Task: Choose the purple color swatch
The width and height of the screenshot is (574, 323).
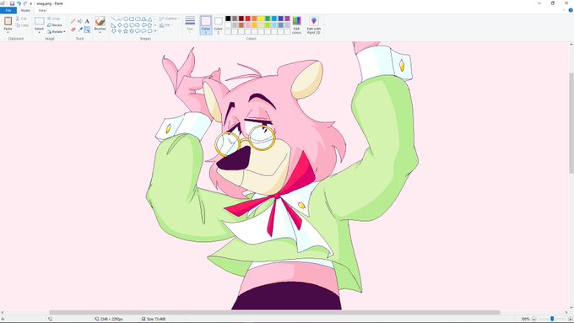Action: coord(287,19)
